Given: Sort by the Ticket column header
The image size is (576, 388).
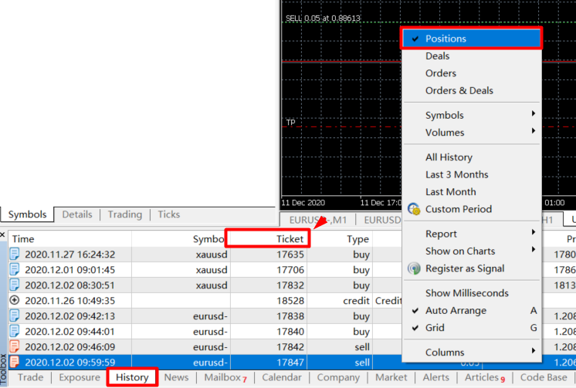Looking at the screenshot, I should pyautogui.click(x=267, y=238).
